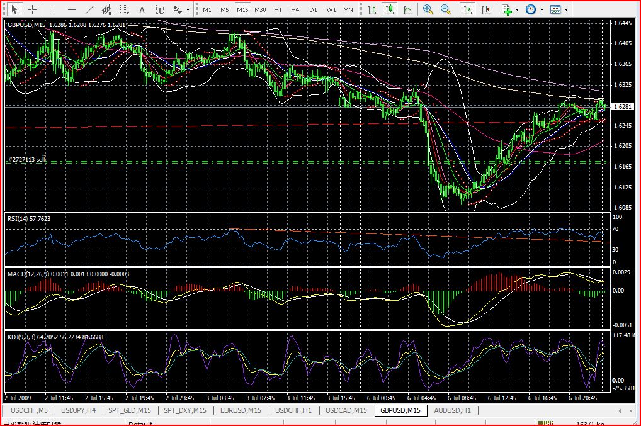Toggle the chart shift button

point(485,9)
